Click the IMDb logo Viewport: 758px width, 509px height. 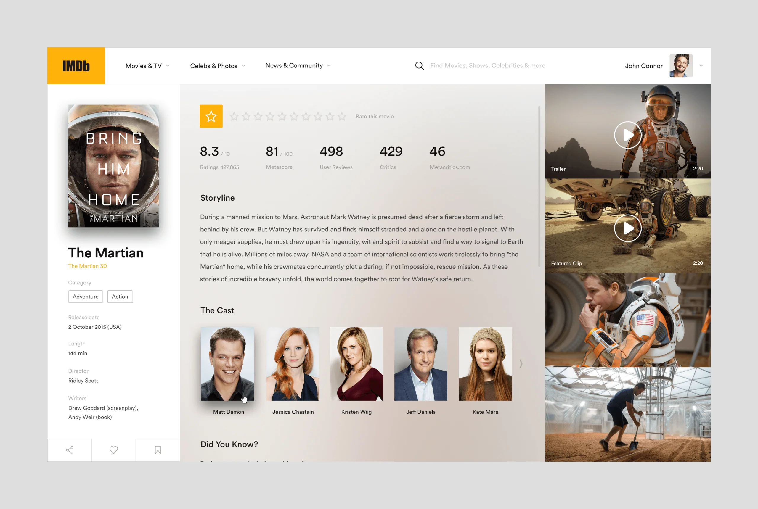click(x=76, y=66)
